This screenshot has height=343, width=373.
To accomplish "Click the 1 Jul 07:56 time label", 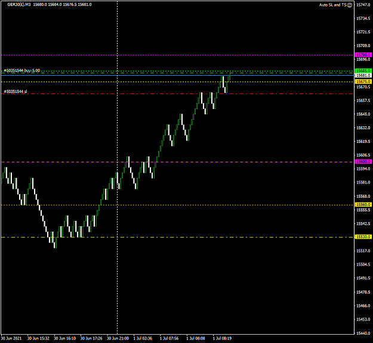I will (x=169, y=338).
